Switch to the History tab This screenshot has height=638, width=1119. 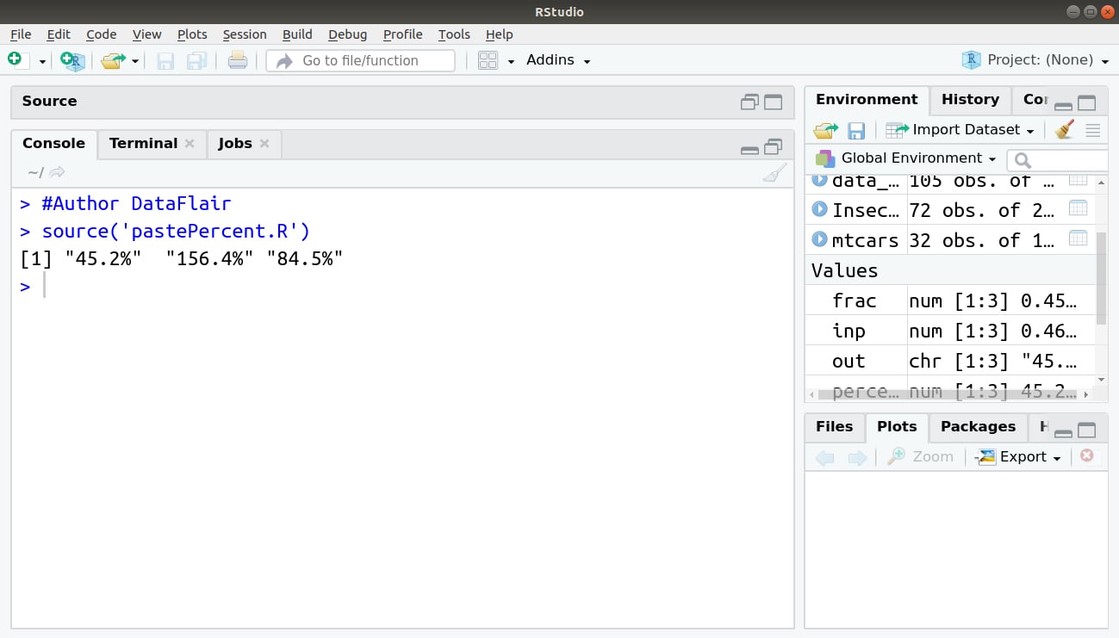click(970, 100)
